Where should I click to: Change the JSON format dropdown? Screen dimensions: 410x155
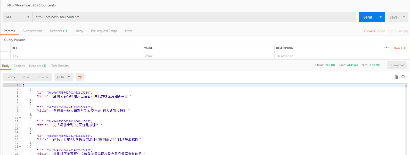(x=64, y=77)
